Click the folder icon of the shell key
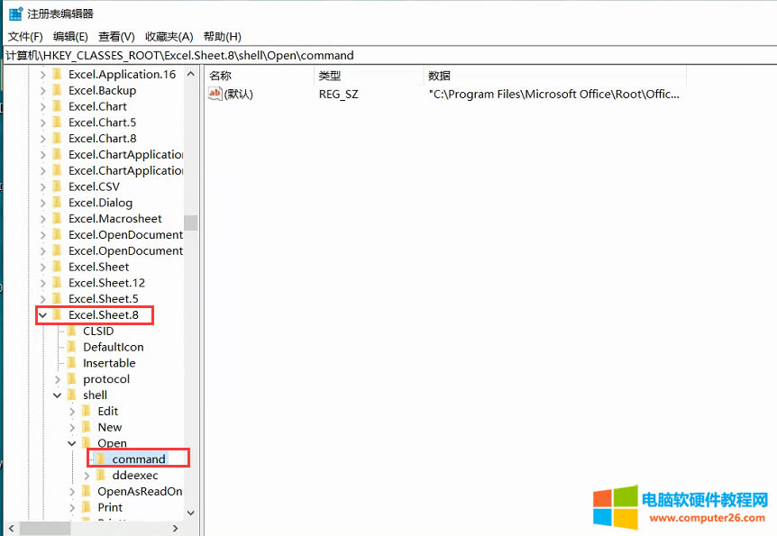Screen dimensions: 777x536 tap(73, 395)
